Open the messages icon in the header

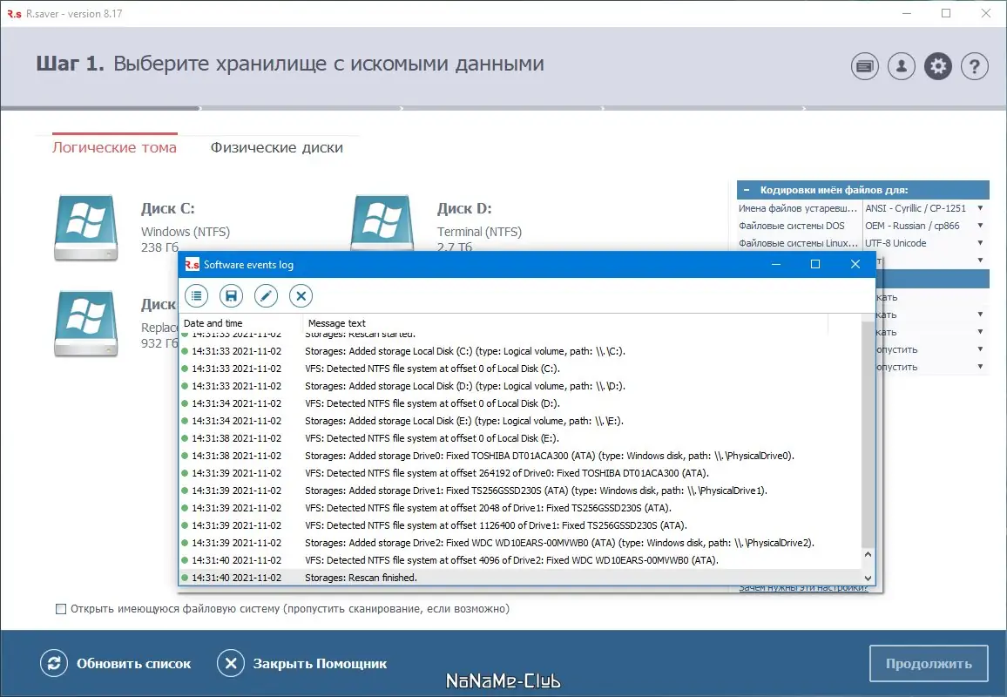click(864, 66)
